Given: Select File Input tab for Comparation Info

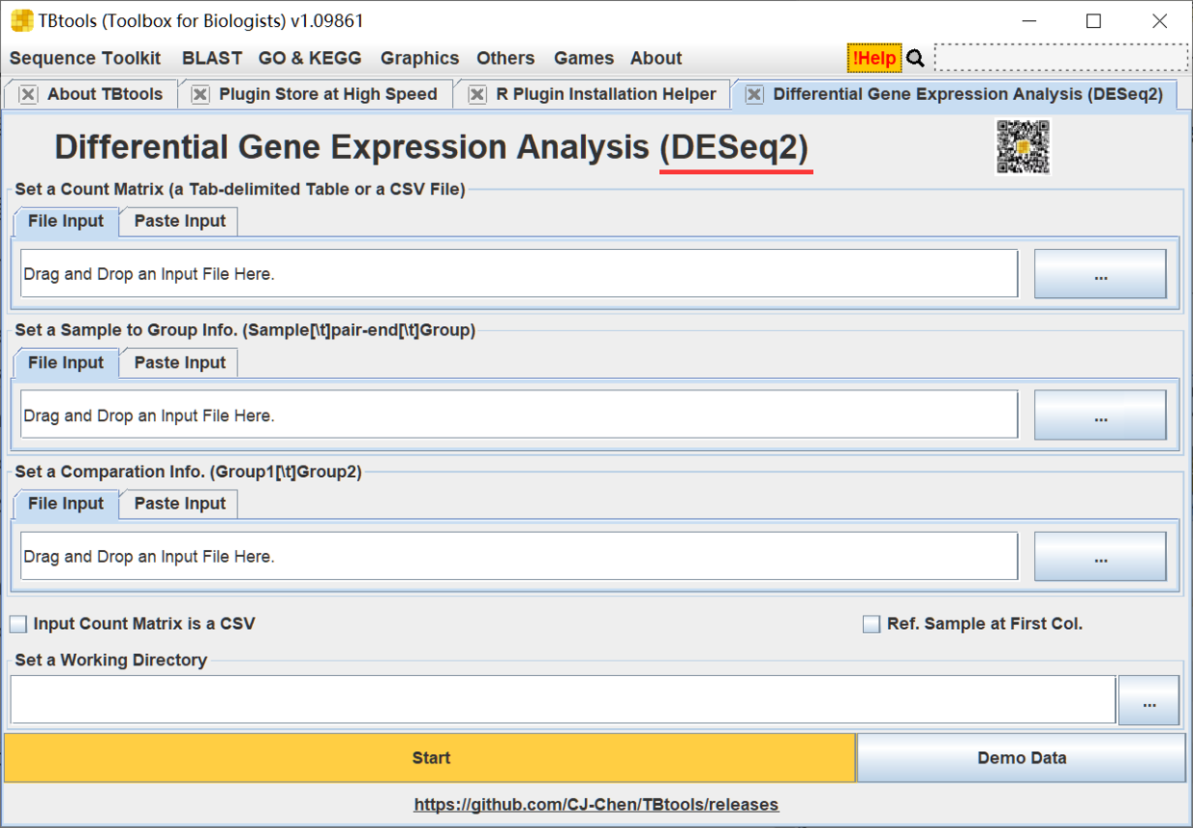Looking at the screenshot, I should click(65, 504).
